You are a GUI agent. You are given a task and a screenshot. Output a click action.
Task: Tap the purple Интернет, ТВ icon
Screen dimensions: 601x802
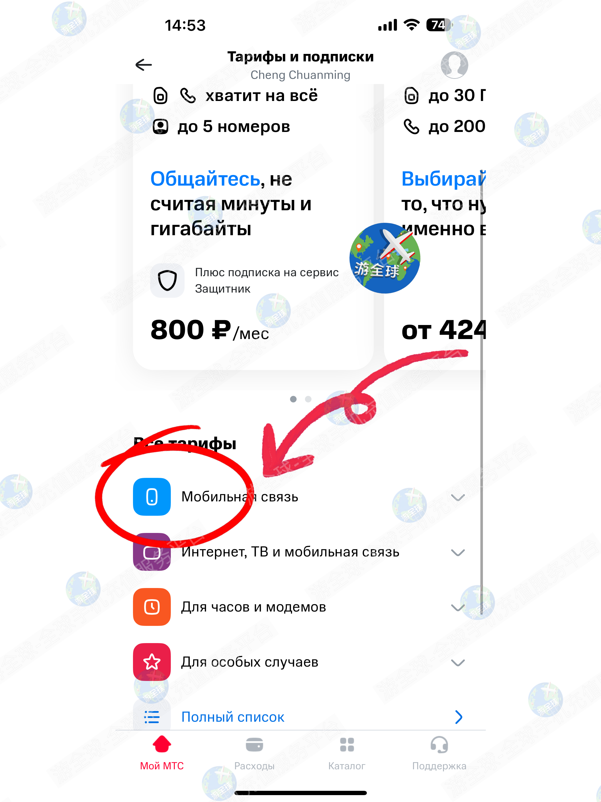pyautogui.click(x=152, y=552)
